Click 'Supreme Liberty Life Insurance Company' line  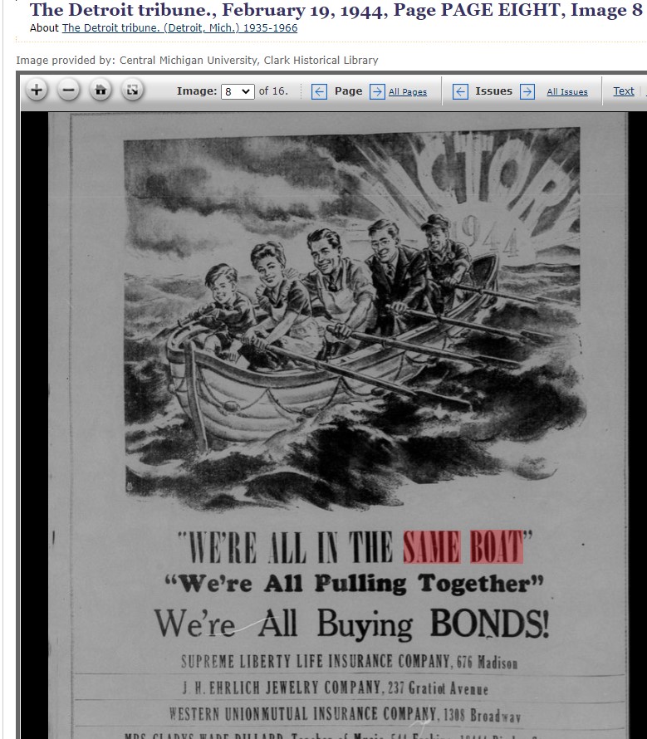(350, 662)
